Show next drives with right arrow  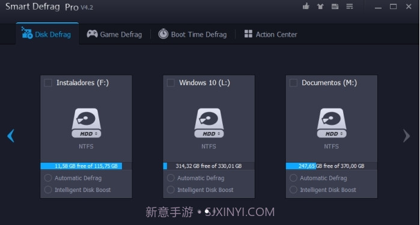click(406, 136)
